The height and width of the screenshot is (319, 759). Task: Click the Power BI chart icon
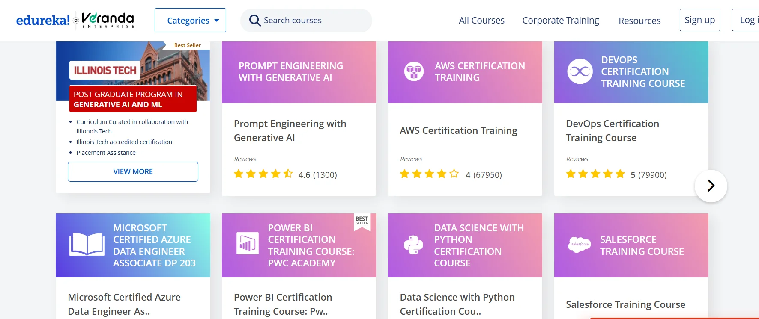coord(247,244)
